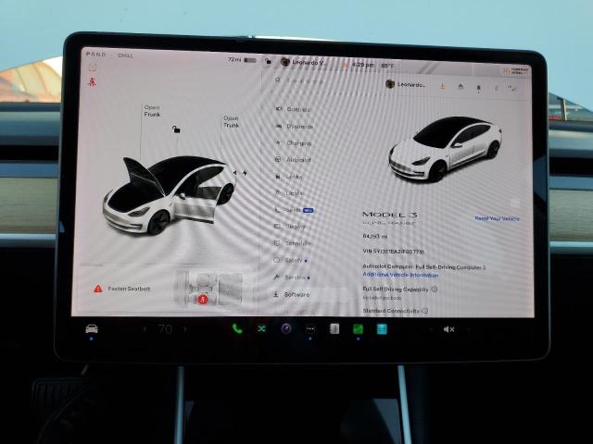Open the Controls menu item
593x444 pixels.
point(294,109)
